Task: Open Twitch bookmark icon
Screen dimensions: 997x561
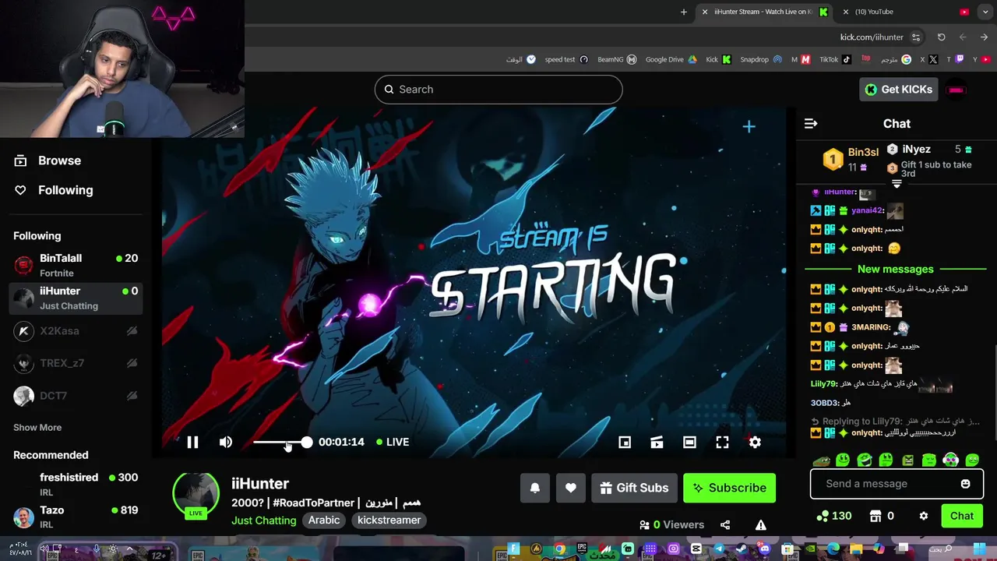Action: pos(960,59)
